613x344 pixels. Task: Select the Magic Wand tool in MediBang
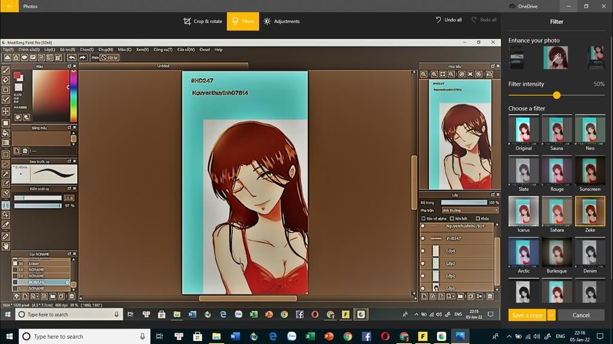(6, 174)
